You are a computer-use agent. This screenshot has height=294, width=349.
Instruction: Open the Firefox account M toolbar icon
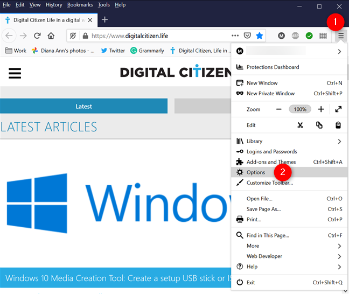(x=281, y=36)
